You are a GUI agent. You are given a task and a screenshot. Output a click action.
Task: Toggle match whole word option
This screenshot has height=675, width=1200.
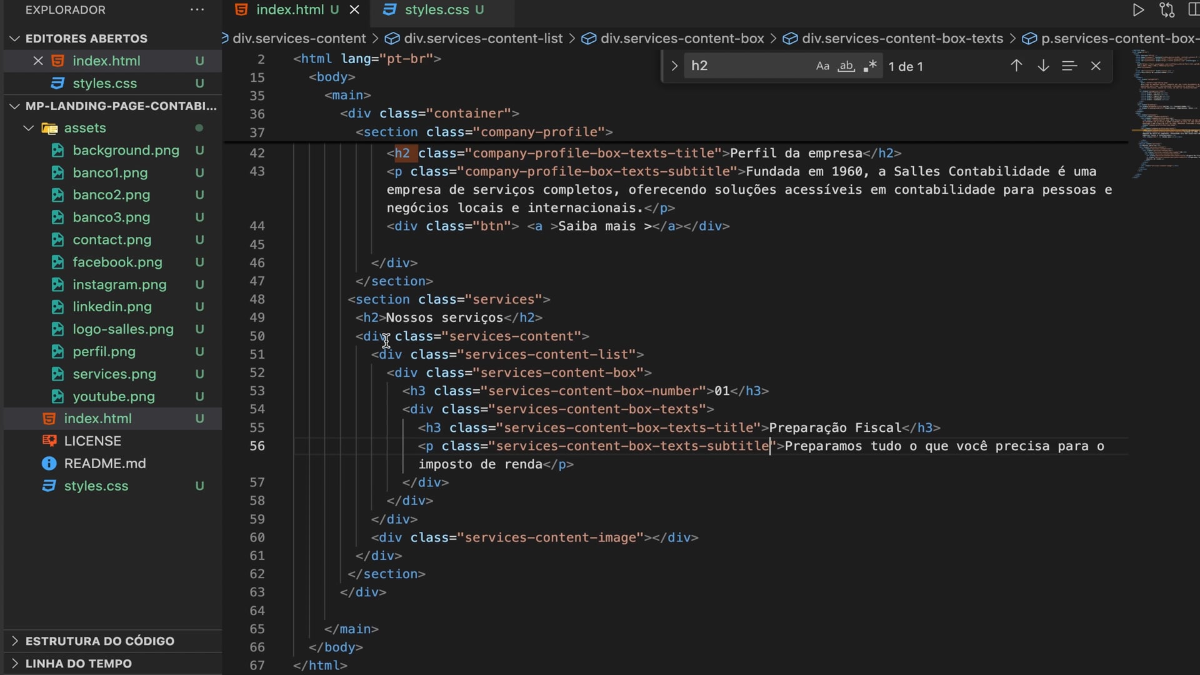point(846,66)
